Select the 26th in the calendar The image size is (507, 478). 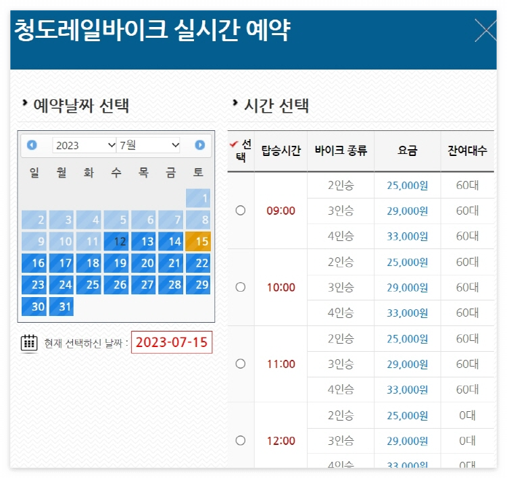(x=116, y=284)
